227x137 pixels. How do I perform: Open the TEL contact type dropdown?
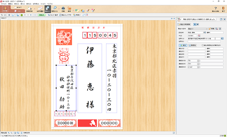[x=198, y=61]
